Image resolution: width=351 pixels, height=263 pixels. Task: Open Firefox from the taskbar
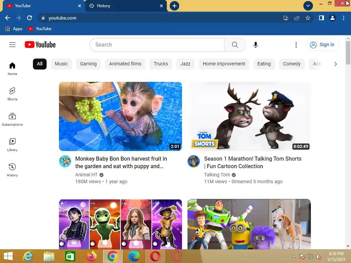(91, 256)
